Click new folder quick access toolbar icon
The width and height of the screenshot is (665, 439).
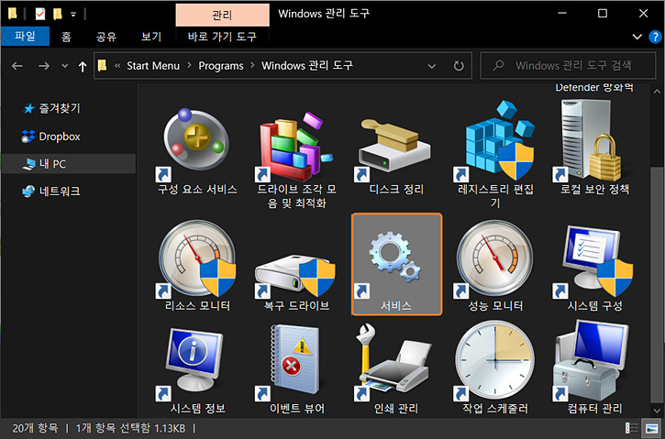(x=57, y=14)
